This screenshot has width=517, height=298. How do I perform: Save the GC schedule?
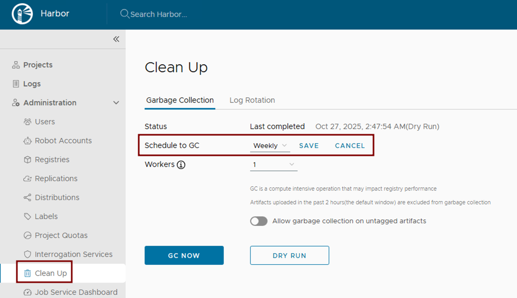tap(309, 146)
